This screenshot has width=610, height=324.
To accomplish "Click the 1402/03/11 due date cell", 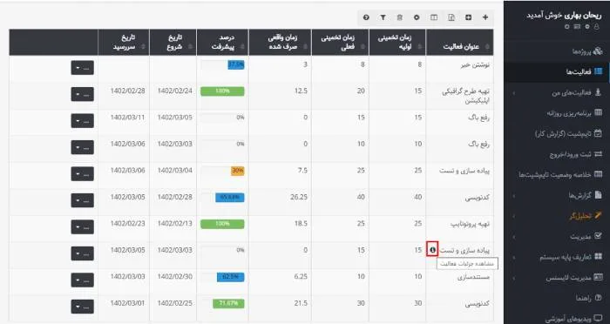I will point(127,118).
